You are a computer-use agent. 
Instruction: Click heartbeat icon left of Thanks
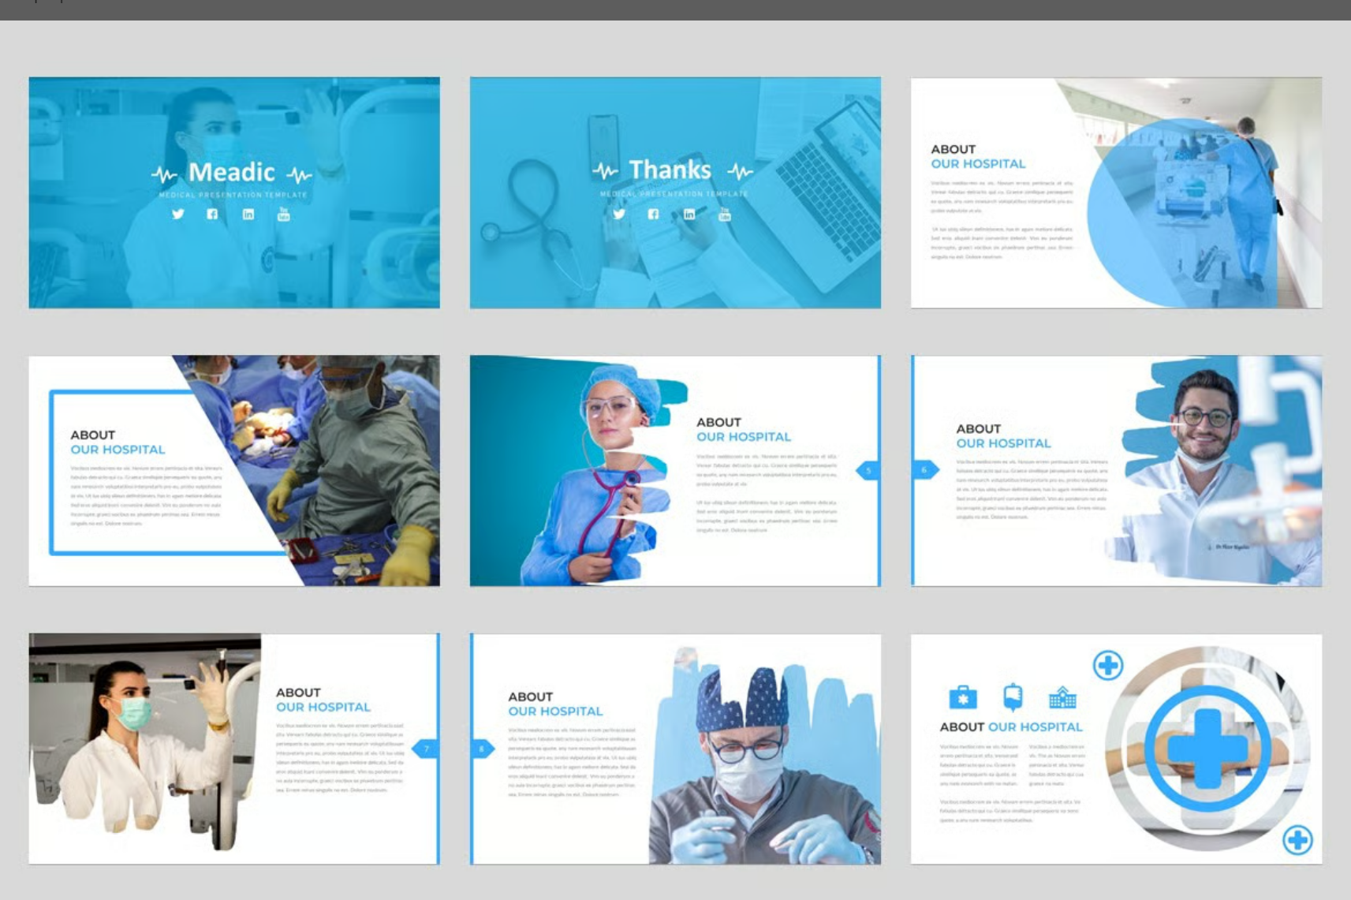(x=606, y=170)
